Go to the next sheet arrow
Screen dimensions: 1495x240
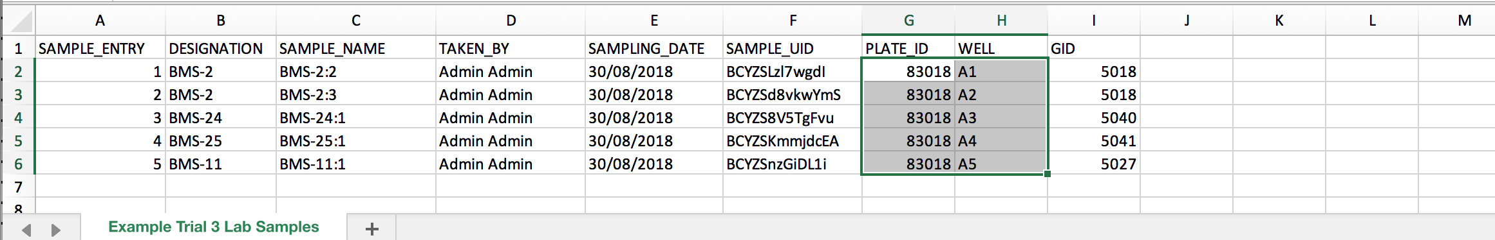(x=56, y=230)
